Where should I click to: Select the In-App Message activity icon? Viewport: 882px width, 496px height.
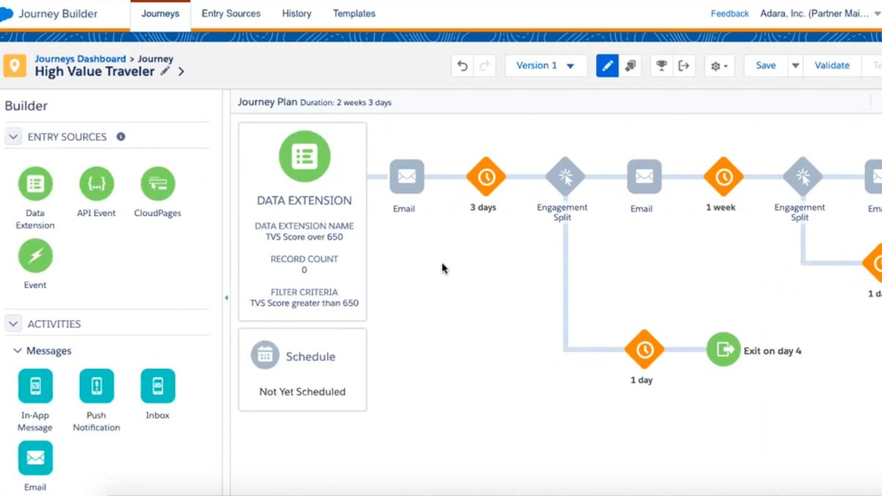[x=35, y=386]
